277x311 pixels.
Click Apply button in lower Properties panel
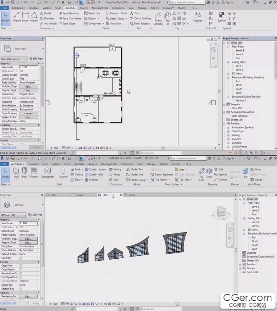[36, 303]
